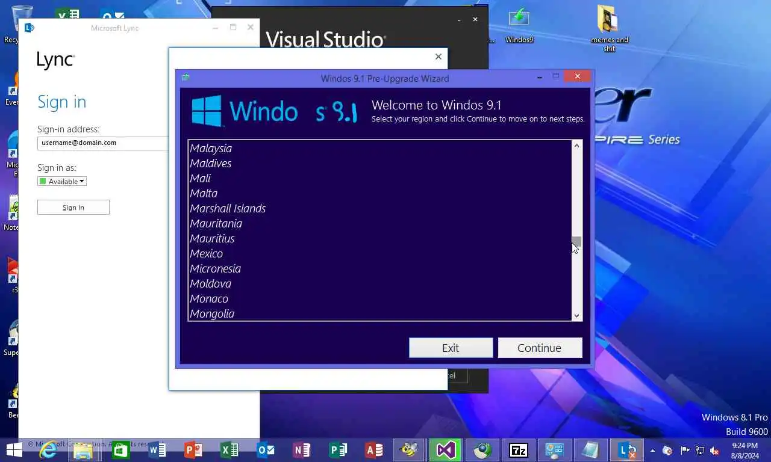
Task: Launch Publisher from the taskbar
Action: point(338,449)
